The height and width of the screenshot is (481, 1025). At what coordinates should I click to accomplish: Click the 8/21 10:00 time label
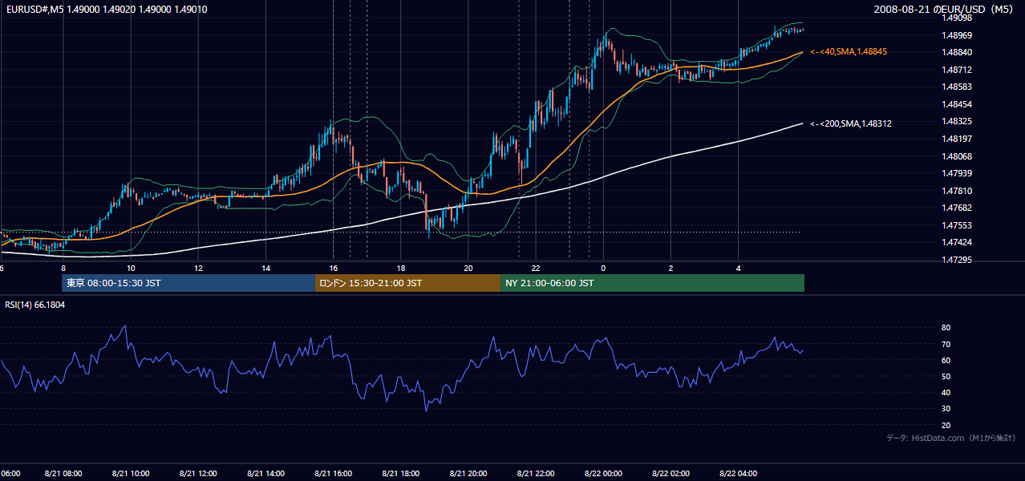tap(131, 474)
